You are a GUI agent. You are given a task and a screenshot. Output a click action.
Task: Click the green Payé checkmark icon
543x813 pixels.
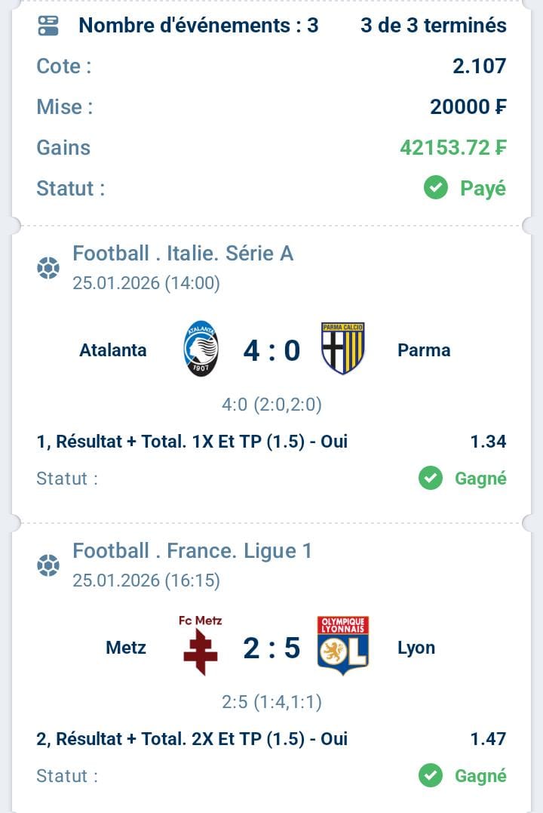(x=436, y=188)
